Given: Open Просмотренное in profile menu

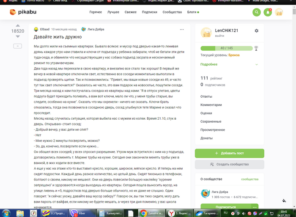Looking at the screenshot, I should (213, 129).
